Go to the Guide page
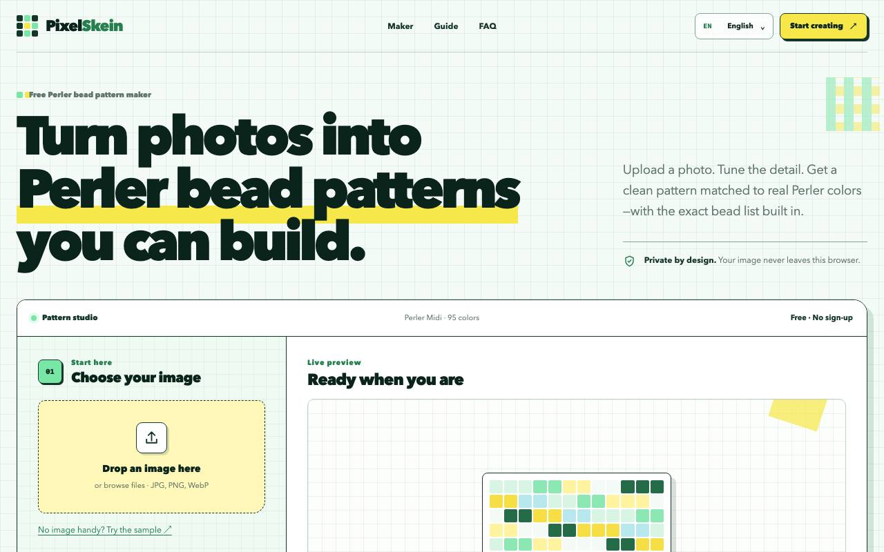 (446, 26)
